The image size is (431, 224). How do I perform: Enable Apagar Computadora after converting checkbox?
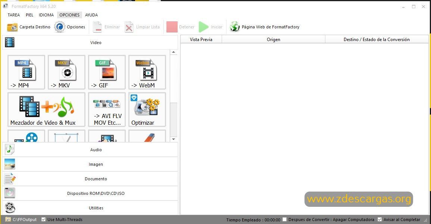point(285,219)
